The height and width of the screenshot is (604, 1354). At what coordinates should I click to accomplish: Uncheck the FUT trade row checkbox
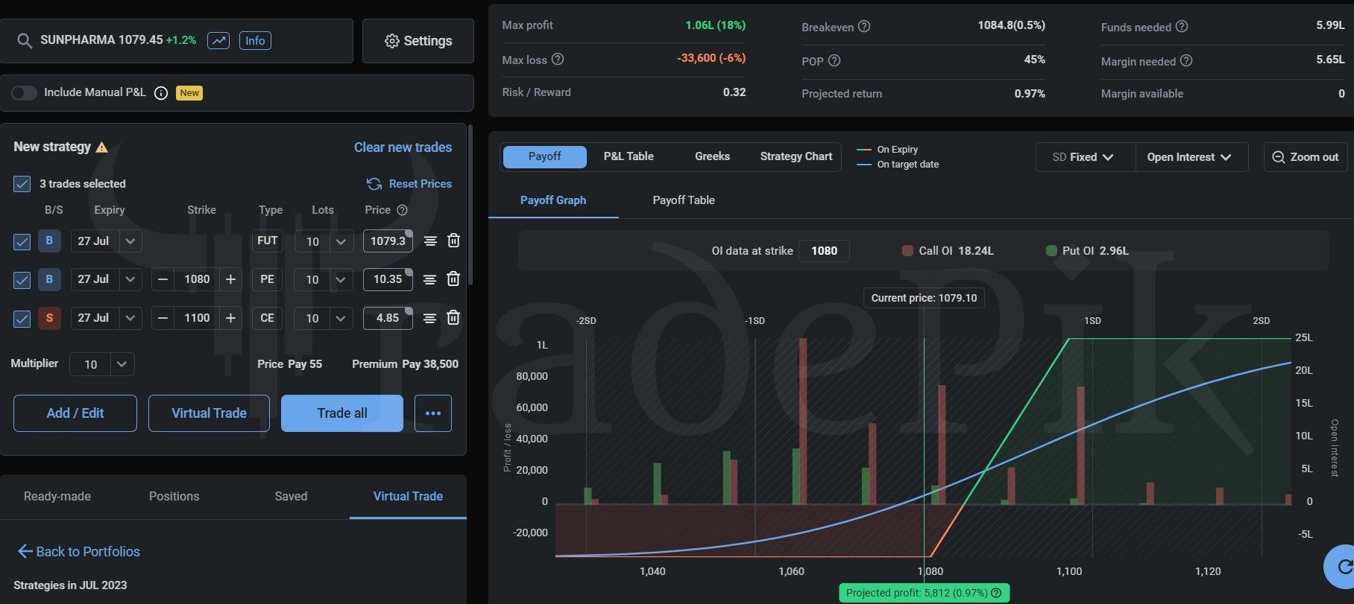click(x=22, y=241)
